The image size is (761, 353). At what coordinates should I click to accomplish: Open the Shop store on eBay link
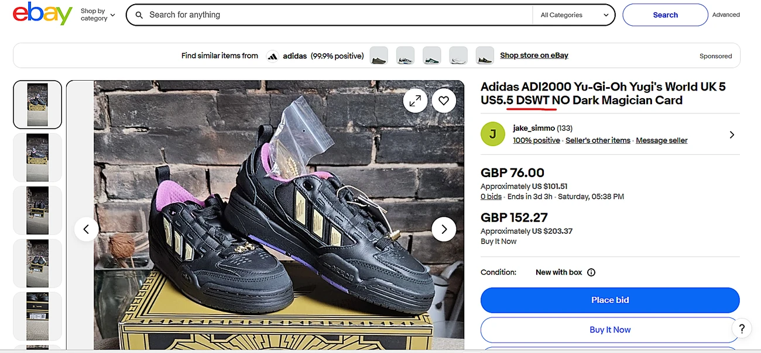tap(533, 55)
